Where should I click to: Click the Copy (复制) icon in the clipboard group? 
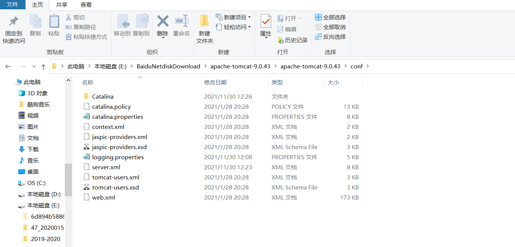(35, 21)
